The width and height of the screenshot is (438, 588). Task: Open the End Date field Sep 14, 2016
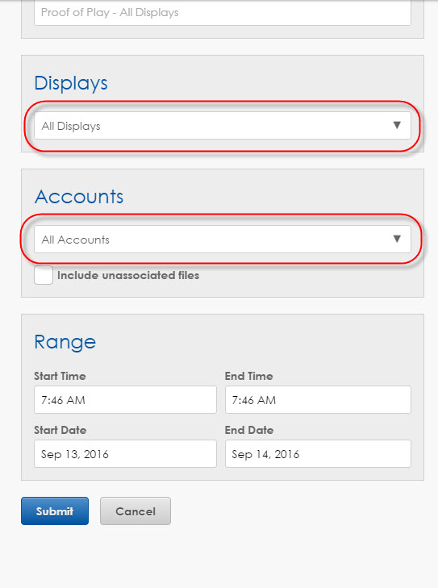click(x=318, y=454)
